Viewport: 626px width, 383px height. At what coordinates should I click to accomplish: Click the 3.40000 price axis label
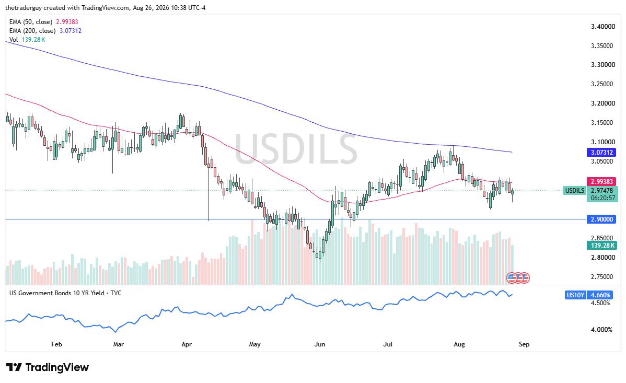pos(603,27)
